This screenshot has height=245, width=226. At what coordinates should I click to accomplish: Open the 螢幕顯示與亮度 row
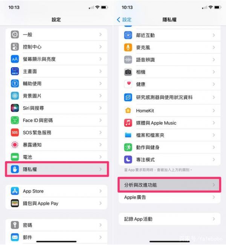56,59
